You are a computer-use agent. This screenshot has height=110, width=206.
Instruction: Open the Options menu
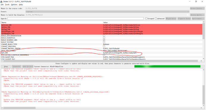14,4
